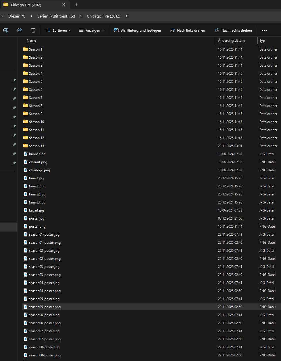
Task: Expand leading chevron before Dieser PC
Action: [x=2, y=16]
